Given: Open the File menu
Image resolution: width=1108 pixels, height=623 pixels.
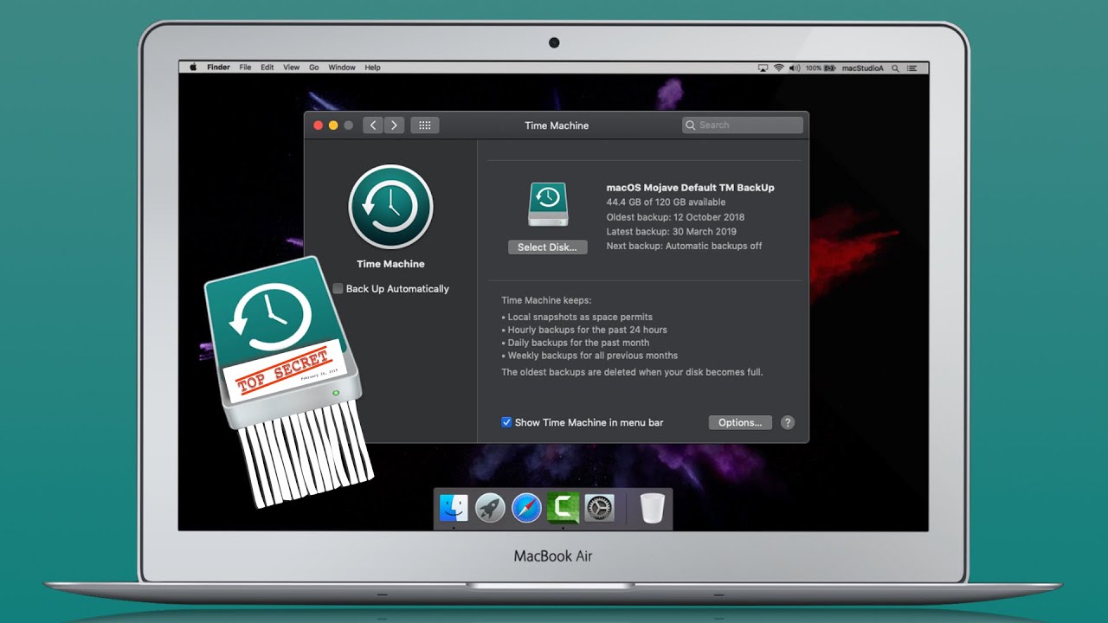Looking at the screenshot, I should tap(245, 67).
